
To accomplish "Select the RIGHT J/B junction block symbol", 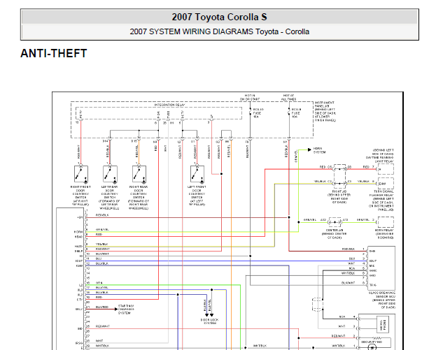I will (x=339, y=177).
